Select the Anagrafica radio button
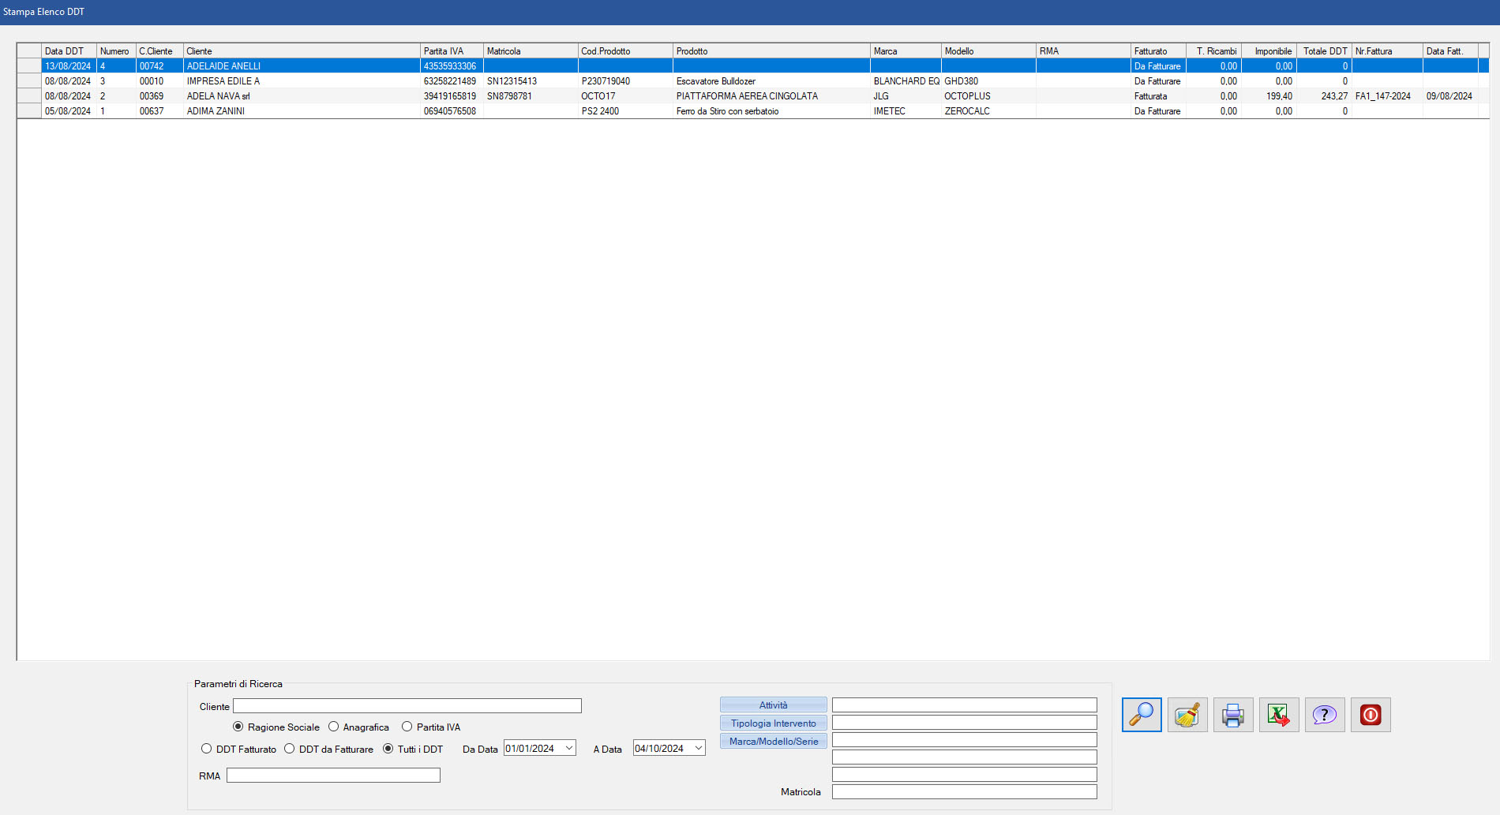 (x=334, y=727)
